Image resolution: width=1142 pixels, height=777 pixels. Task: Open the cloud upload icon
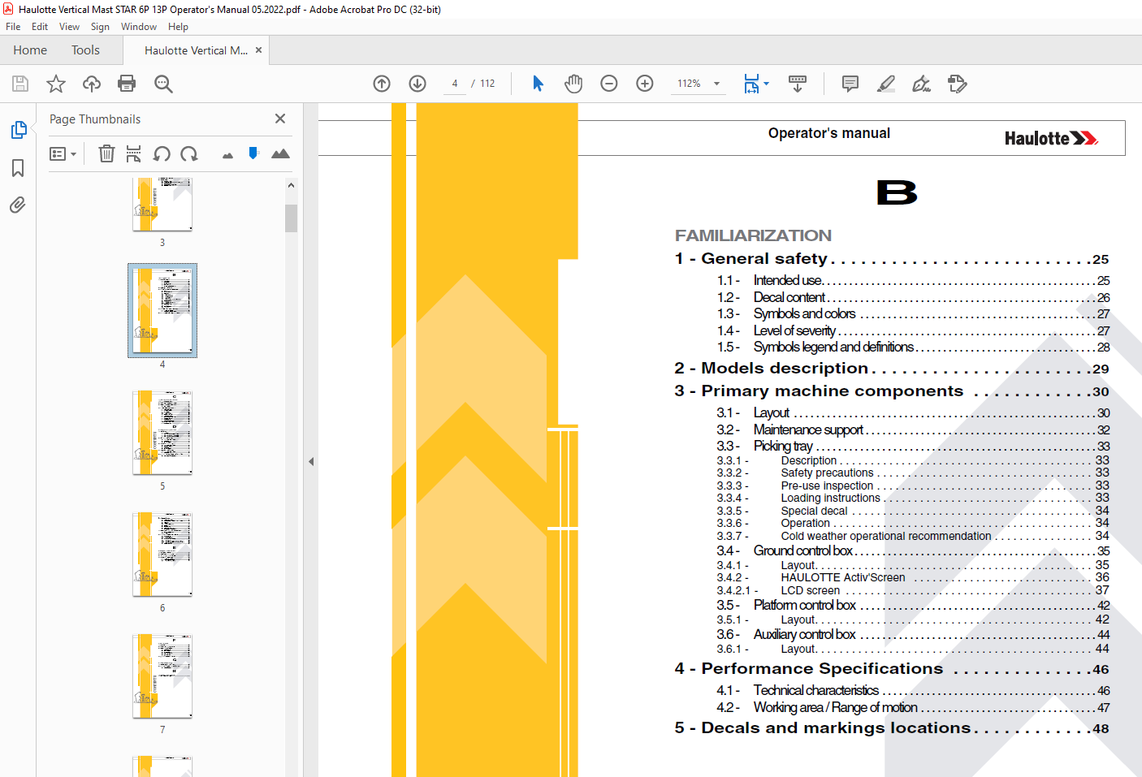(92, 84)
